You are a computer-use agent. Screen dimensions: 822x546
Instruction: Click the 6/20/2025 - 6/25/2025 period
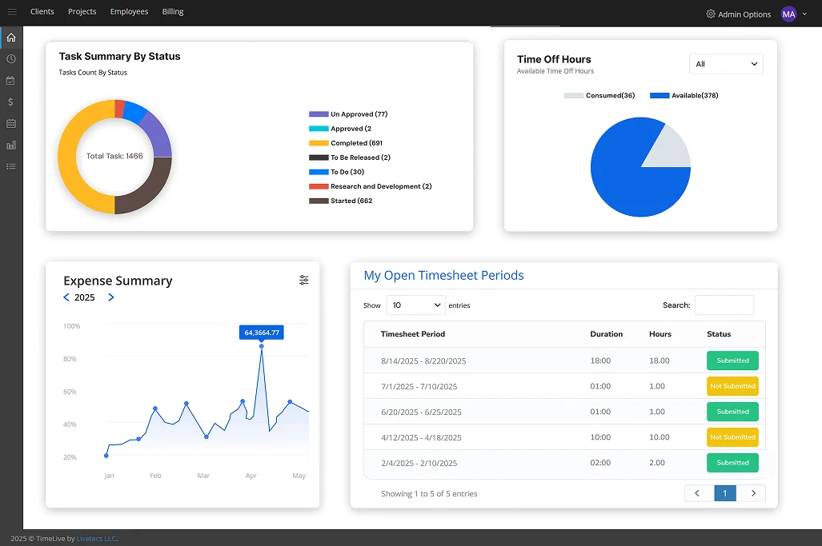pyautogui.click(x=421, y=412)
